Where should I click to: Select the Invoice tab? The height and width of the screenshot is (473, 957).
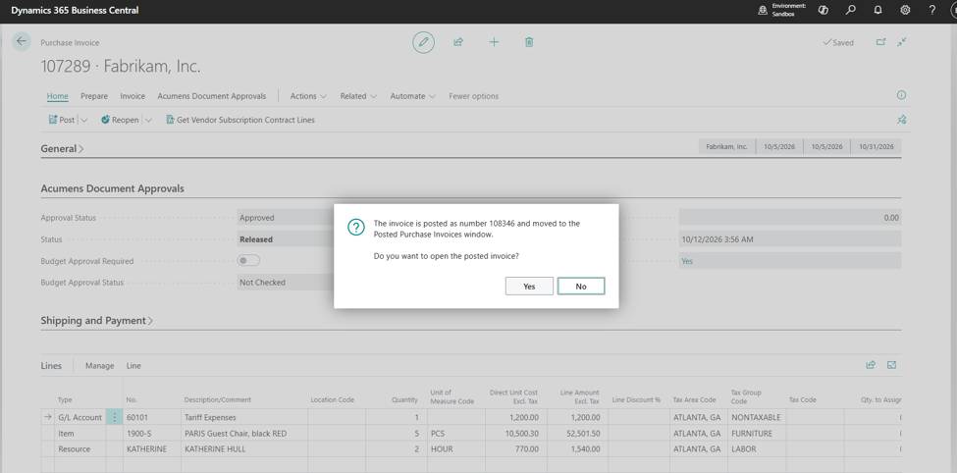(133, 96)
